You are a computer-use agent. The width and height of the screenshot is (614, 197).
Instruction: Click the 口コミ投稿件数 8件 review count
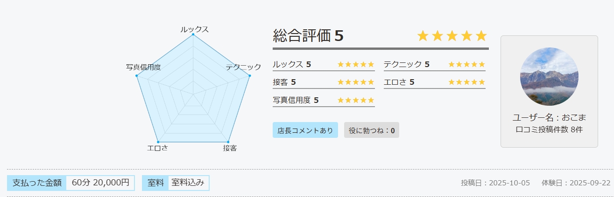pos(549,129)
